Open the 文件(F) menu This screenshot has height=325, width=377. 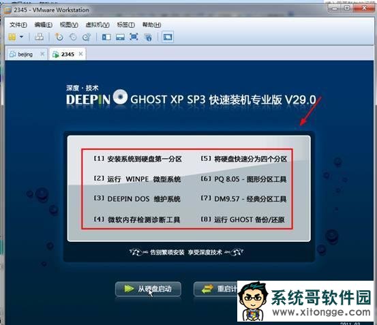[x=18, y=25]
